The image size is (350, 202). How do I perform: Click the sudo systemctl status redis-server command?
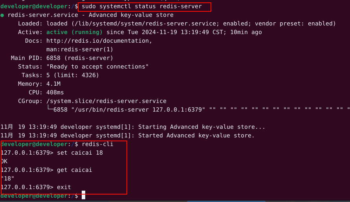pyautogui.click(x=141, y=7)
